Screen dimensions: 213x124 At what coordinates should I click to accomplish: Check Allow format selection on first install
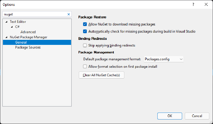pos(85,66)
